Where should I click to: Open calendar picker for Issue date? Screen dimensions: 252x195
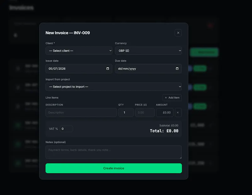click(108, 69)
